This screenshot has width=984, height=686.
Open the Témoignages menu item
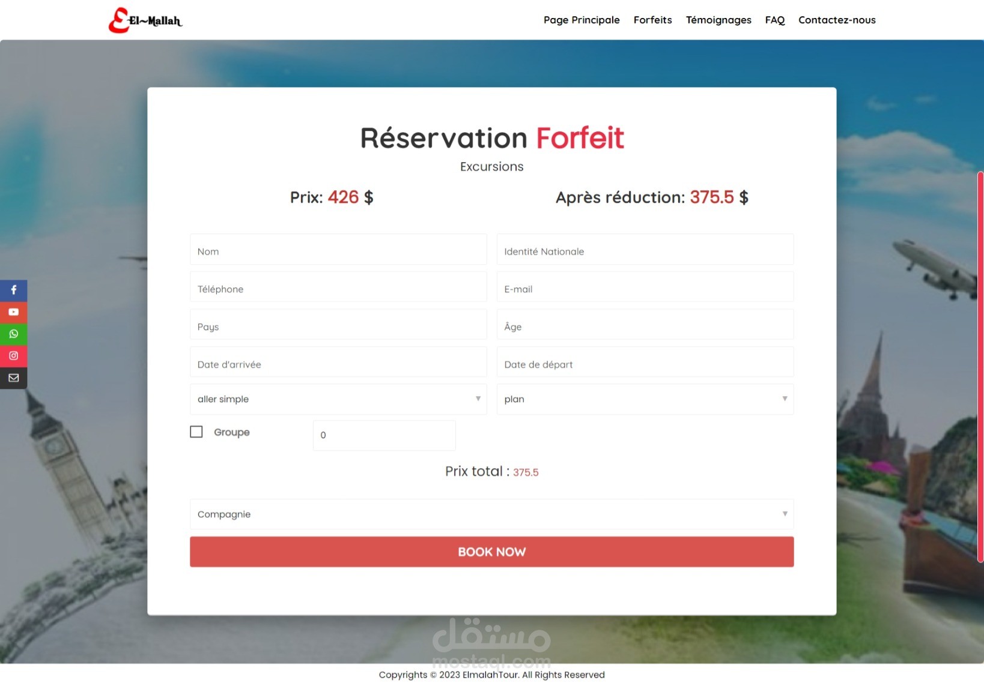718,20
